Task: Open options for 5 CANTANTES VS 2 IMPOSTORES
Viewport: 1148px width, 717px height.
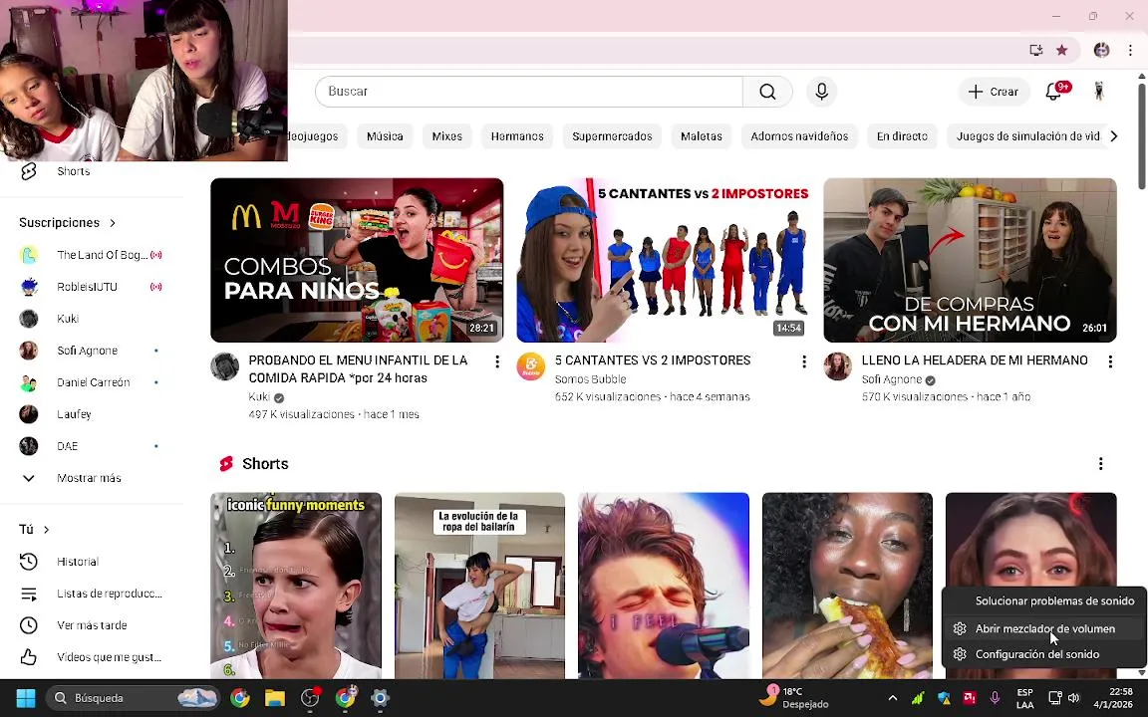Action: click(804, 361)
